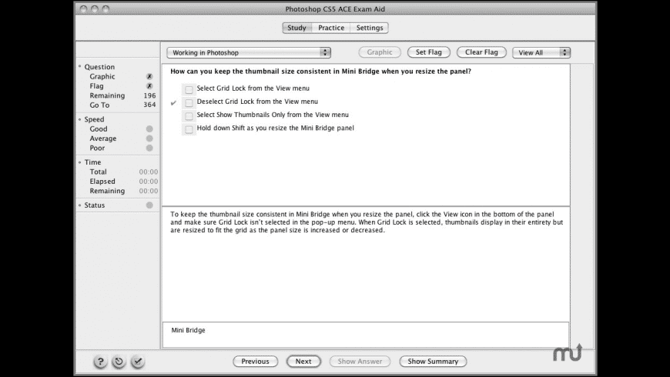Click the Show Summary button
This screenshot has width=670, height=377.
pyautogui.click(x=433, y=361)
